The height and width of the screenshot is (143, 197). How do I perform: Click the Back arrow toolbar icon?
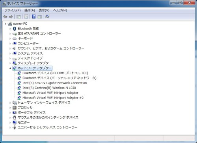pos(5,16)
